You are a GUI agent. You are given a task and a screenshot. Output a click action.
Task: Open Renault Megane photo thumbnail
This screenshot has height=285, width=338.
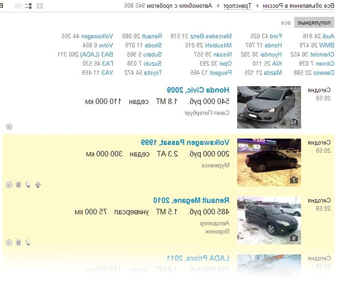(269, 220)
